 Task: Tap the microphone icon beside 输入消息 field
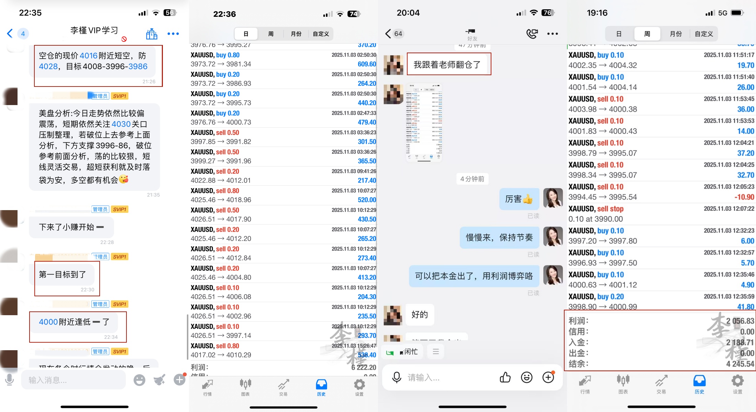click(10, 380)
